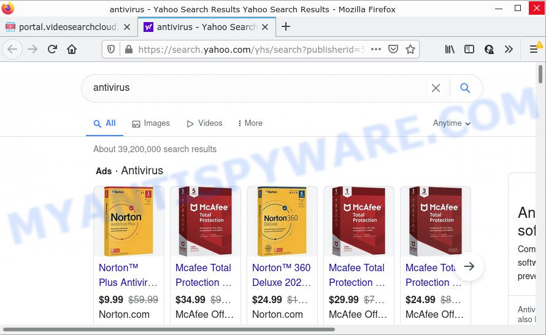Close the antivirus Yahoo Search tab
The height and width of the screenshot is (335, 546).
point(265,27)
